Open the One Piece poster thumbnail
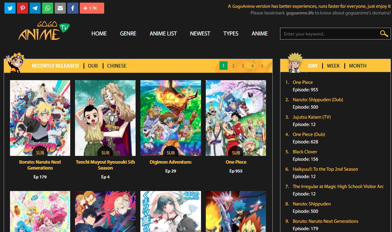Viewport: 392px width, 232px height. [236, 118]
